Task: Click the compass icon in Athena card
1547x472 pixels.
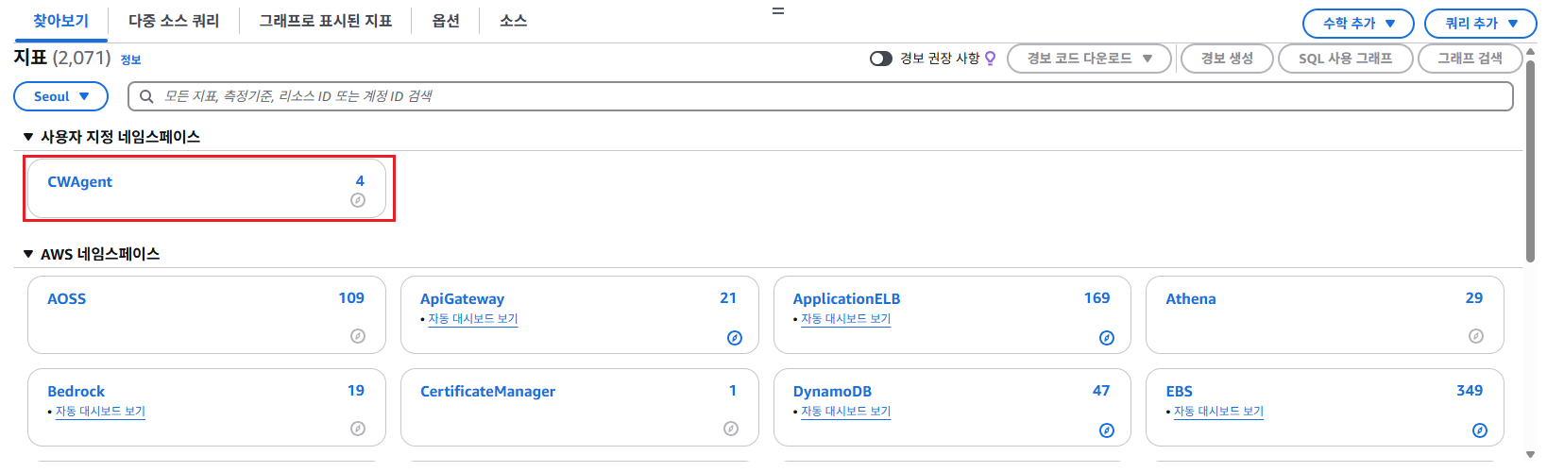Action: (1476, 336)
